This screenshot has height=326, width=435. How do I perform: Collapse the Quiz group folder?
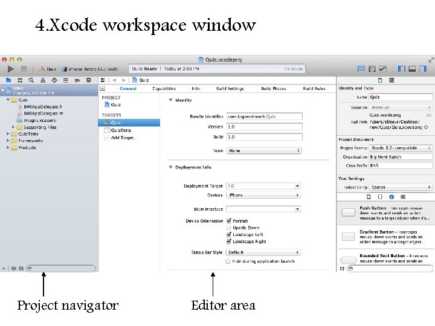[x=8, y=100]
